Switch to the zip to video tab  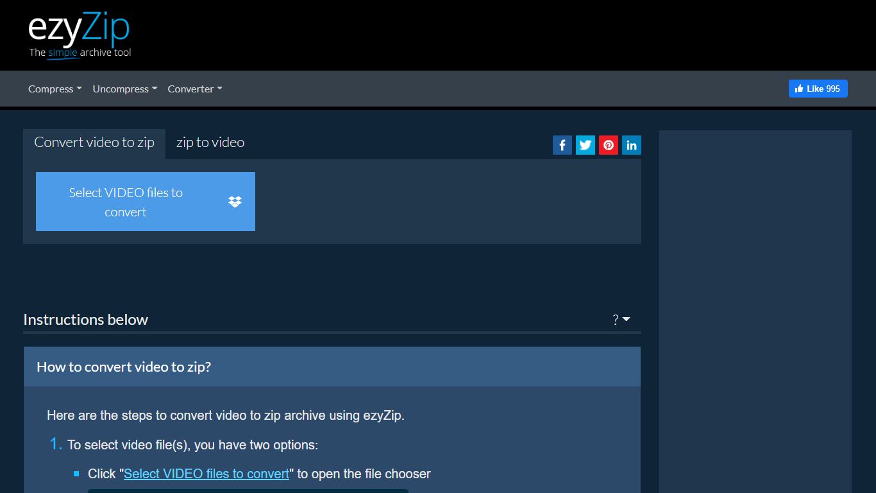pyautogui.click(x=210, y=143)
